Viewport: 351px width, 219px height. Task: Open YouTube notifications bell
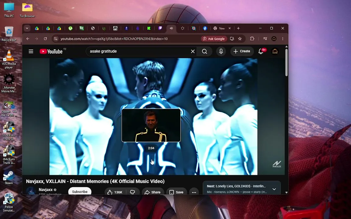coord(261,51)
